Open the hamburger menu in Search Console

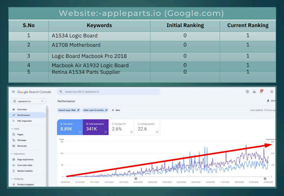click(x=13, y=92)
